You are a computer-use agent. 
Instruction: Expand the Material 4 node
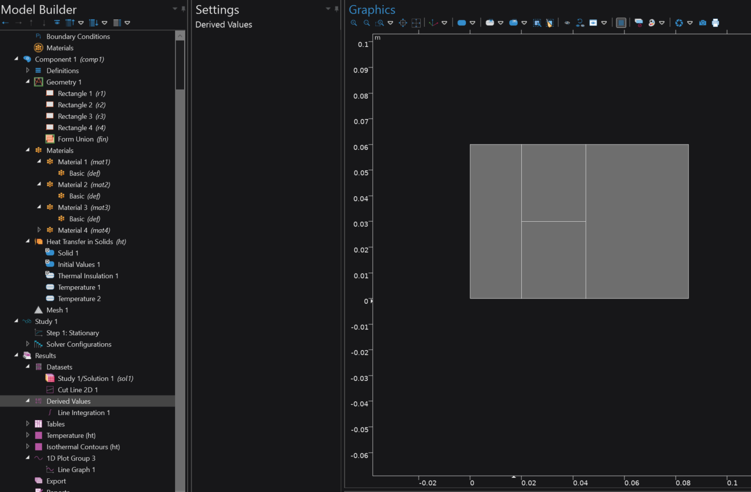pos(39,230)
